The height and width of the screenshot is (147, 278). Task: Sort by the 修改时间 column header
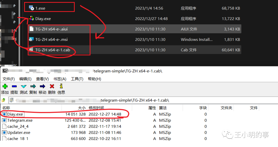pyautogui.click(x=96, y=108)
